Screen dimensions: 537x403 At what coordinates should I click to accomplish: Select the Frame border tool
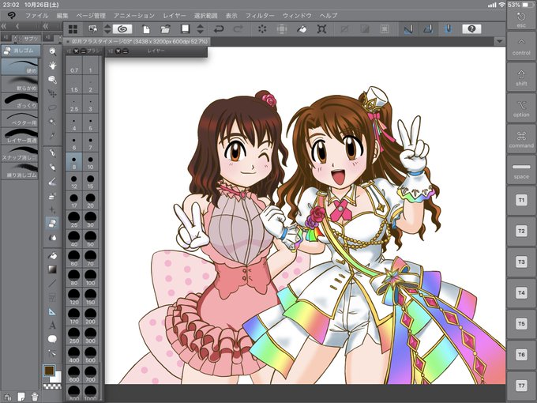coord(52,297)
